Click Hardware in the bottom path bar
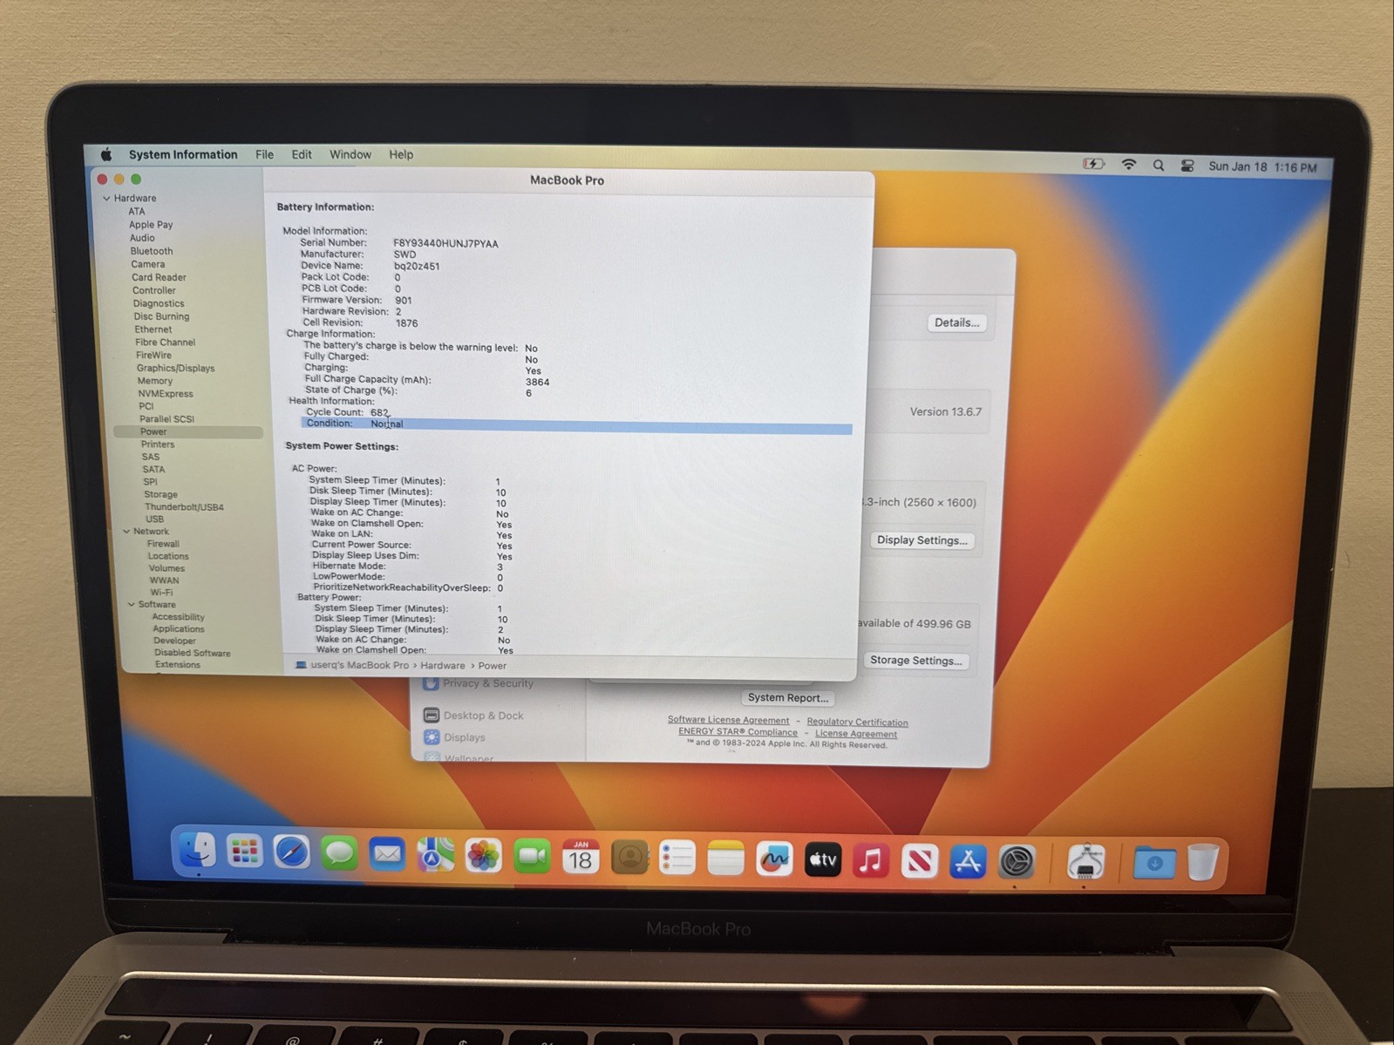1394x1045 pixels. coord(443,665)
